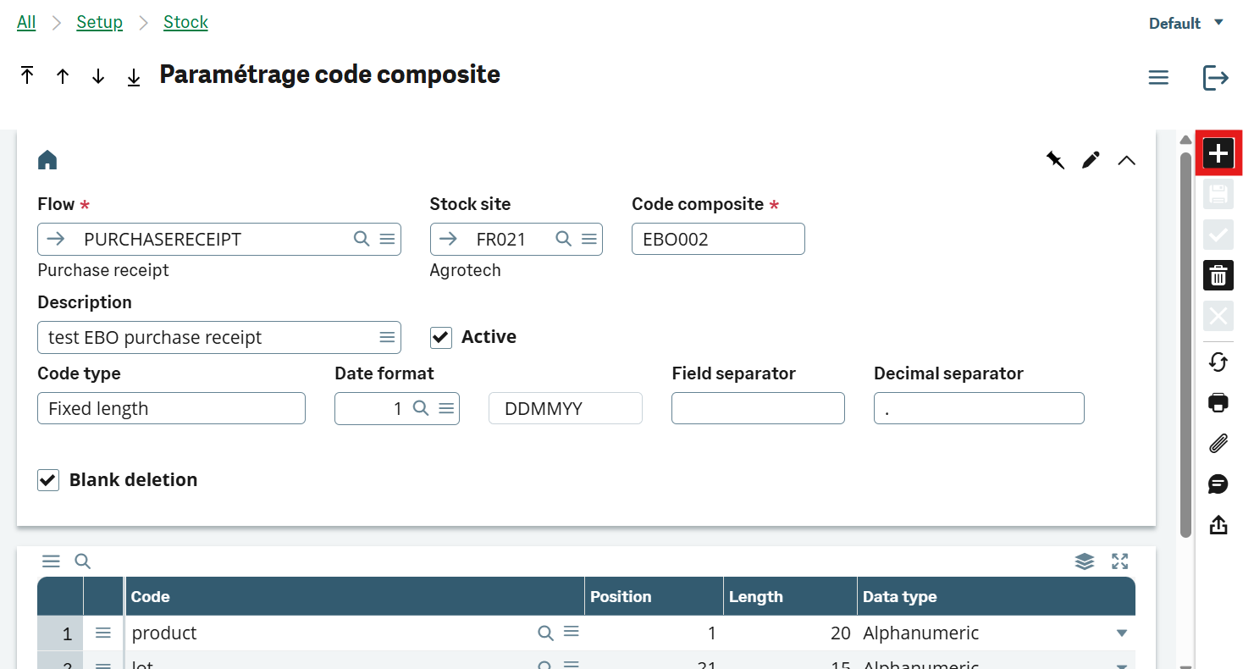Expand the grid to full screen
The image size is (1243, 669).
click(1119, 561)
